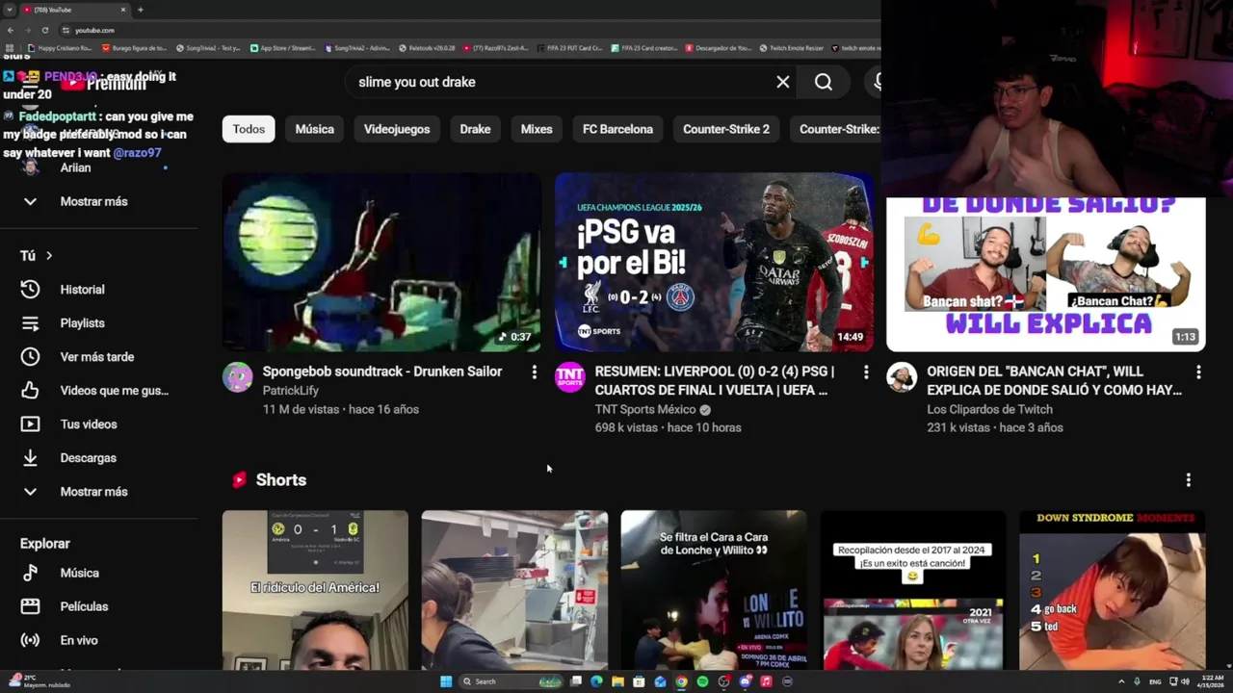Open Chrome tab search dropdown
Viewport: 1233px width, 693px height.
point(10,10)
